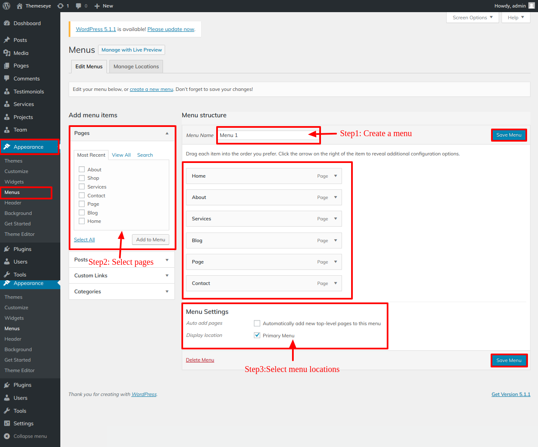Check the Shop page checkbox
This screenshot has width=538, height=447.
[x=82, y=178]
